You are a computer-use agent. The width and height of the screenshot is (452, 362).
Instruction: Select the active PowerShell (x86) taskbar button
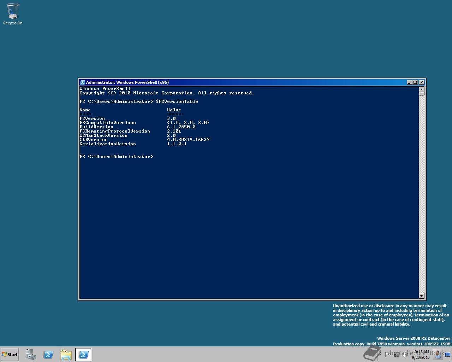(84, 355)
